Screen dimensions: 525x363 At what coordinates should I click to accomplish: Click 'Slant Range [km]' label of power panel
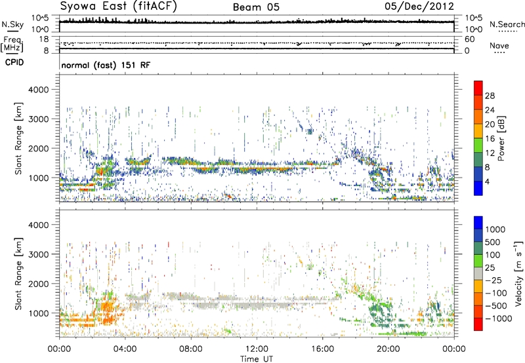point(18,138)
